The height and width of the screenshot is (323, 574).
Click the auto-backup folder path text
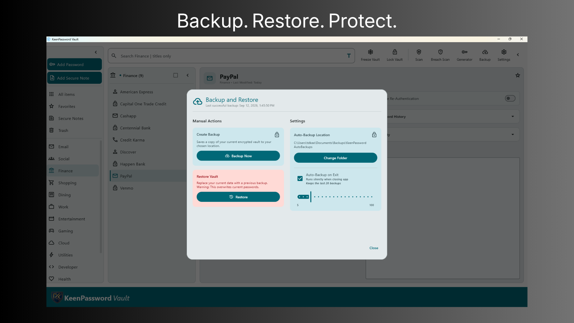click(x=330, y=145)
